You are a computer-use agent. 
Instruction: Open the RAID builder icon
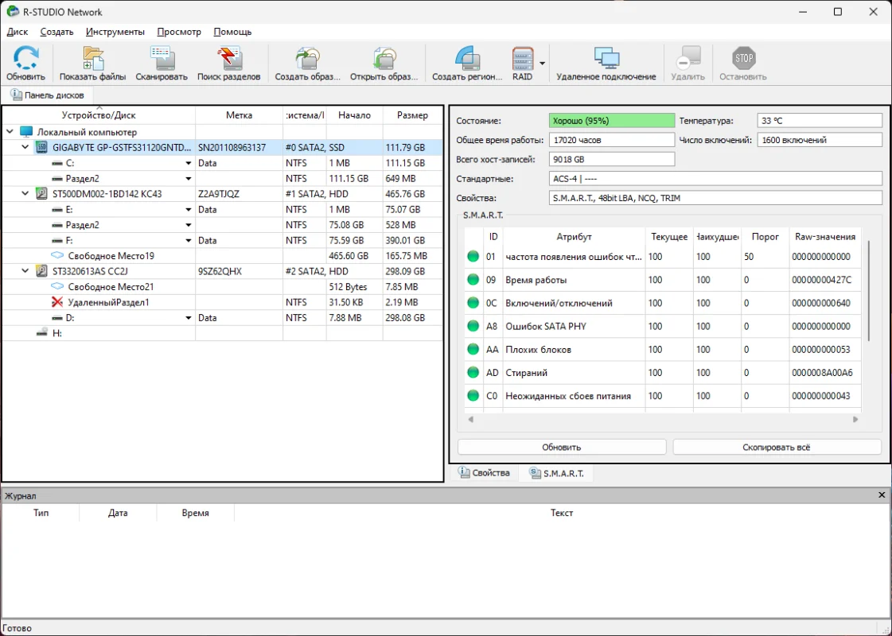pos(521,58)
